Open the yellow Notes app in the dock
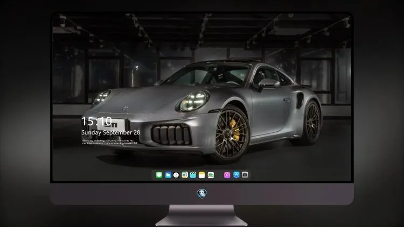This screenshot has height=227, width=404. [202, 175]
